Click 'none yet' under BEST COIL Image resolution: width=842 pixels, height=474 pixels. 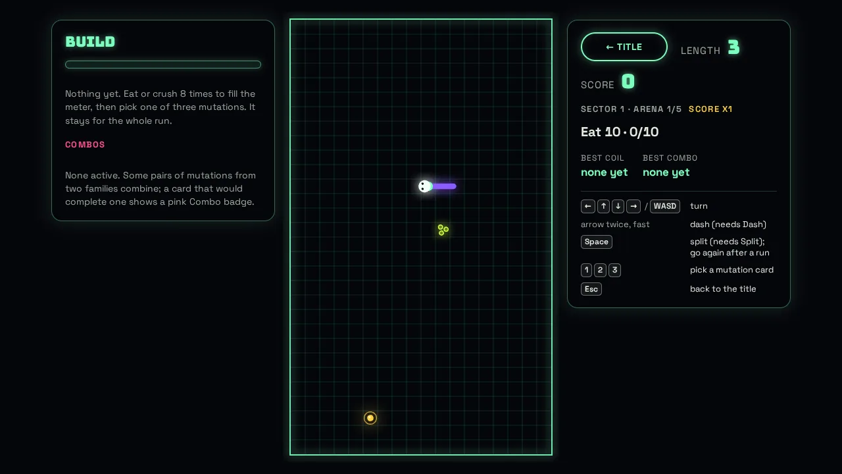pyautogui.click(x=605, y=172)
